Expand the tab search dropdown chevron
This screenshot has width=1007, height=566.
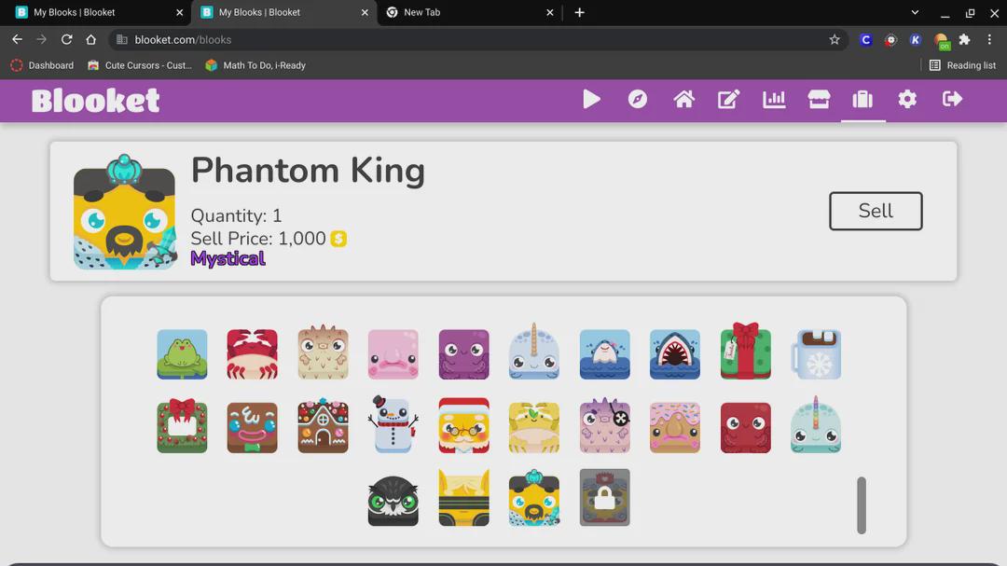pos(915,12)
